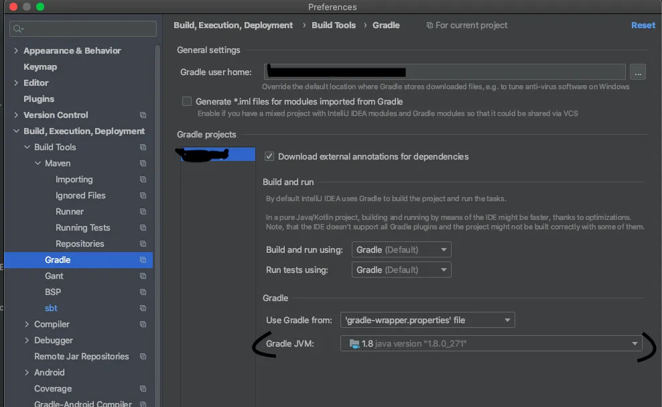This screenshot has height=407, width=662.
Task: Open Coverage settings
Action: pos(53,388)
